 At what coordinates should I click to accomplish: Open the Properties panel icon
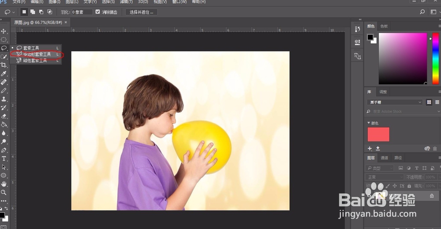[358, 42]
